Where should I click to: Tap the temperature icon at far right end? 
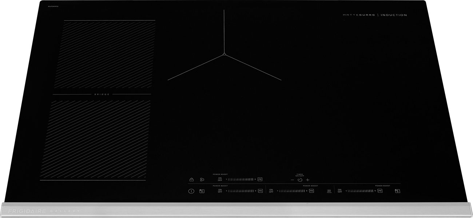pyautogui.click(x=397, y=191)
